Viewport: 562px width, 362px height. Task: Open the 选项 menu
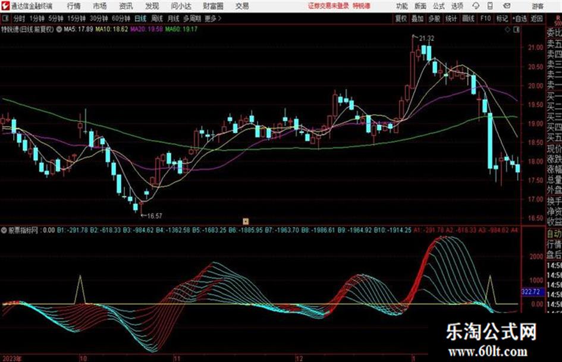click(457, 6)
